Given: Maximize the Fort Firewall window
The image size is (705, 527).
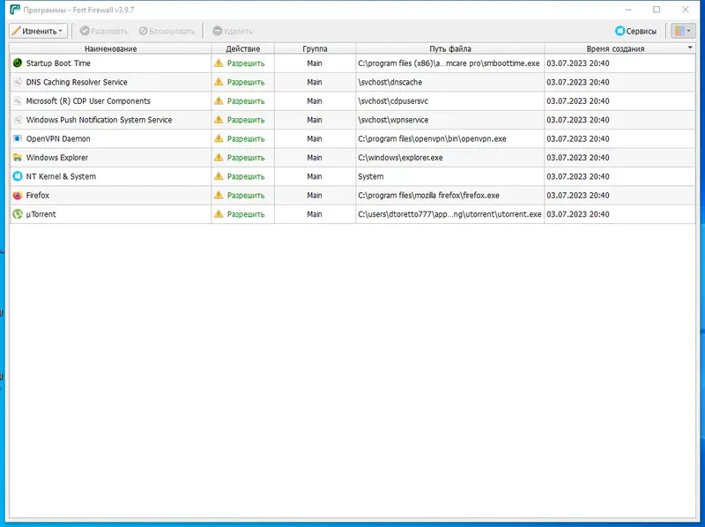Looking at the screenshot, I should 657,10.
